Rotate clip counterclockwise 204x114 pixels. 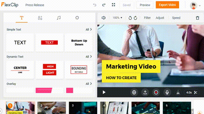[x=130, y=18]
